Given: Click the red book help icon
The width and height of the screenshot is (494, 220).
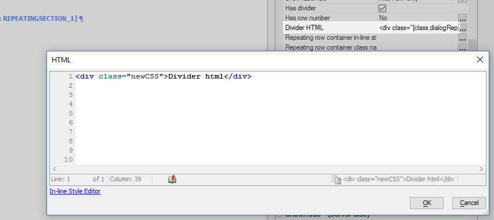Looking at the screenshot, I should pyautogui.click(x=172, y=179).
